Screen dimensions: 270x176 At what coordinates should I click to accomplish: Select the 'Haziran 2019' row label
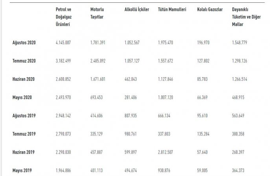click(24, 152)
